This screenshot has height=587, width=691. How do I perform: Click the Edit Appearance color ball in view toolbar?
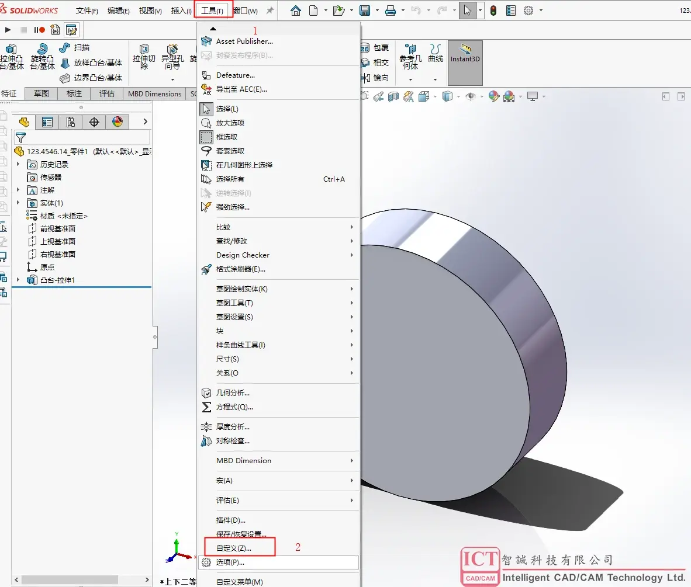tap(494, 96)
